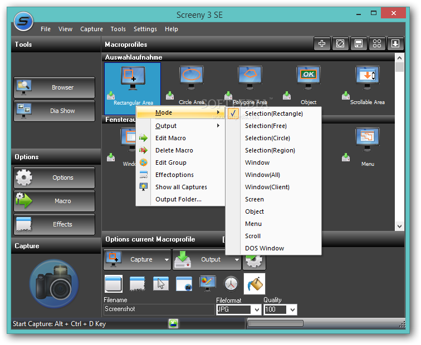Choose Selection(Circle) mode

(x=273, y=138)
